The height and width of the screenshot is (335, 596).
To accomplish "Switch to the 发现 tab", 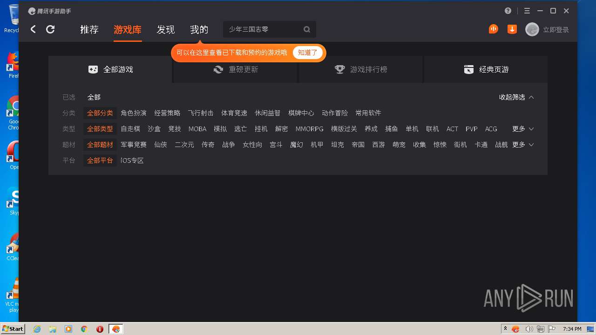I will 166,29.
